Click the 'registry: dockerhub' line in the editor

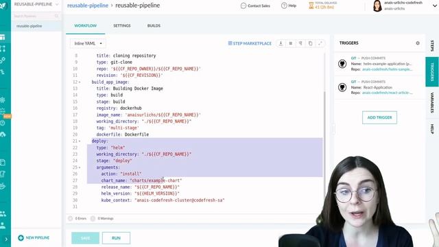tap(119, 108)
